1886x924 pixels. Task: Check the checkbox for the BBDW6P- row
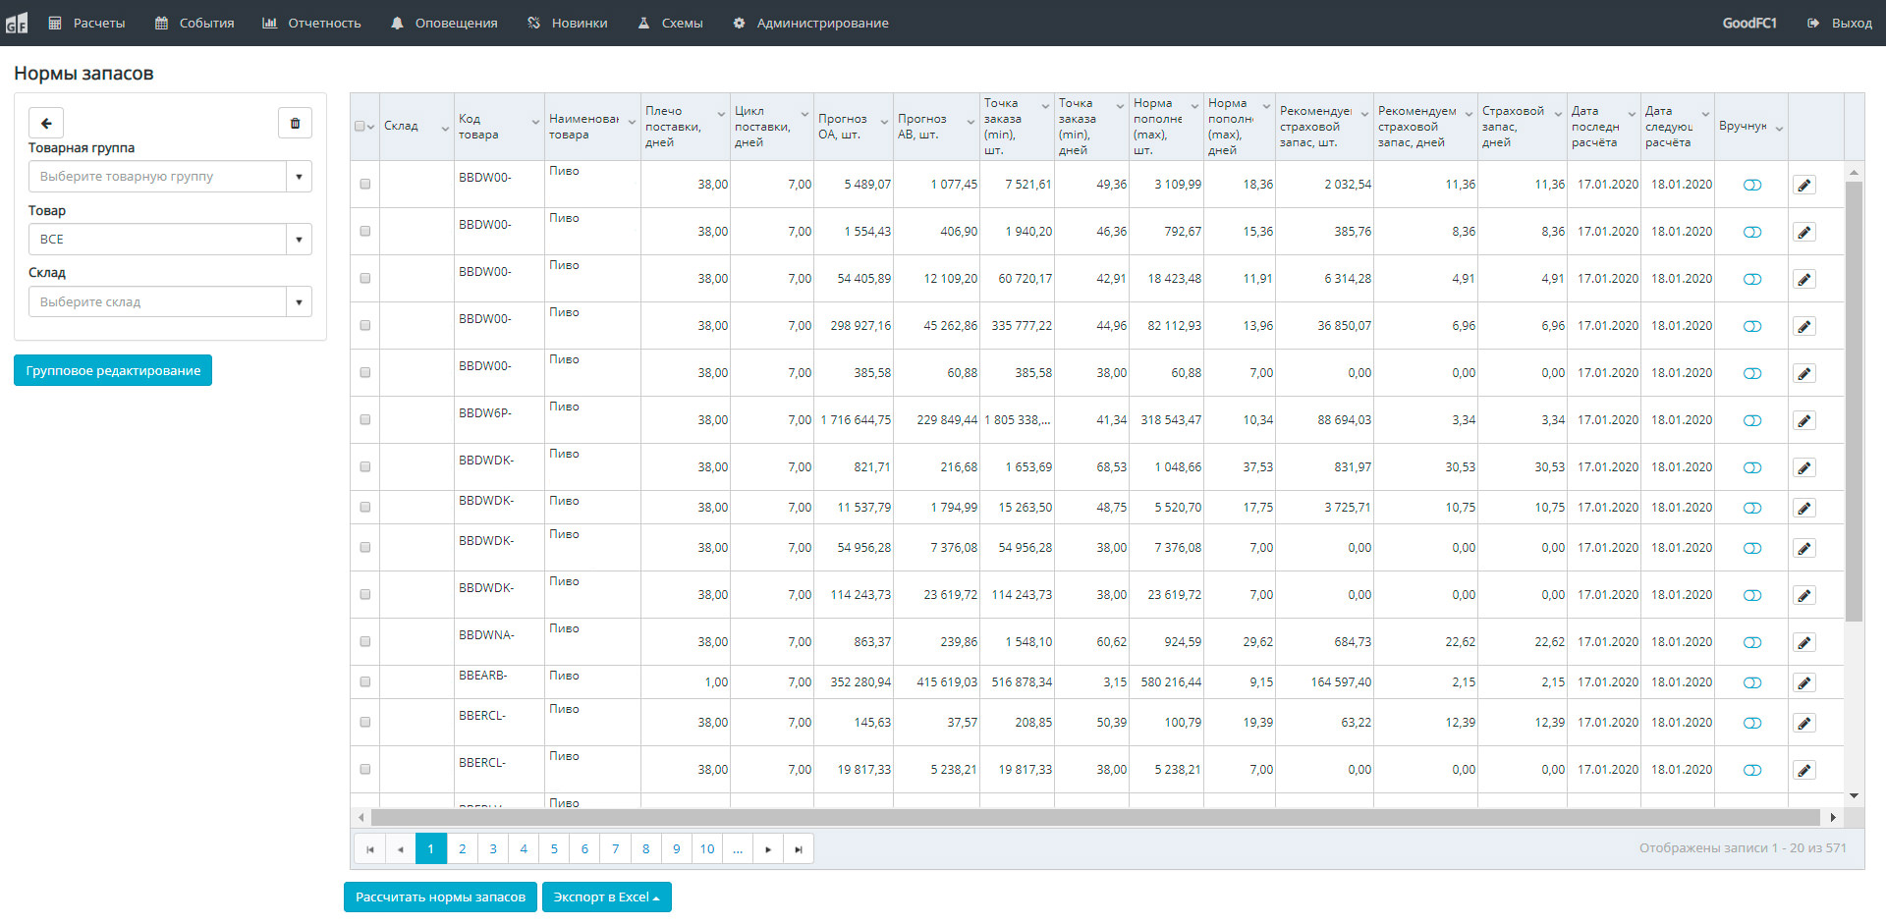(x=365, y=419)
